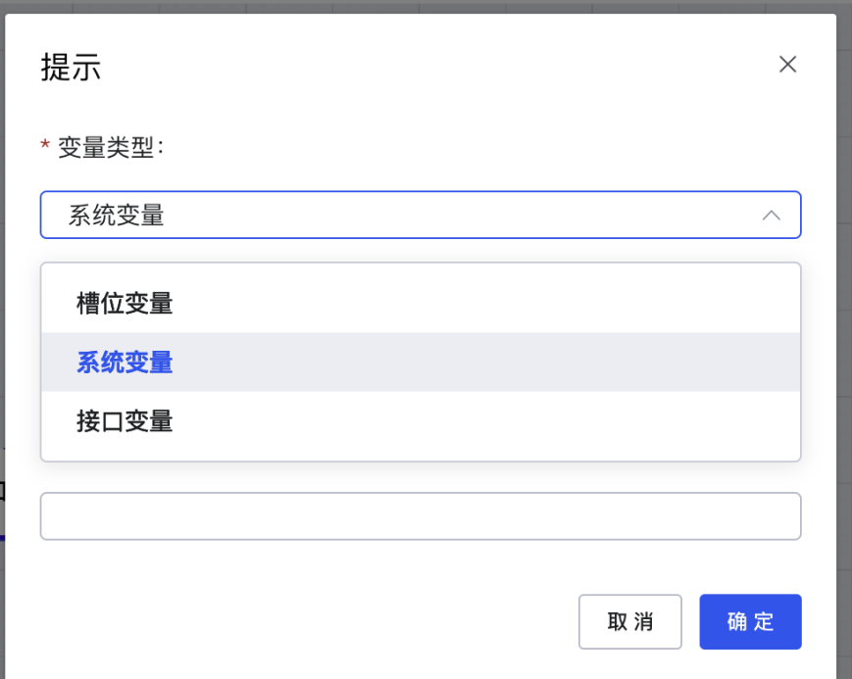Click the red required asterisk

45,145
